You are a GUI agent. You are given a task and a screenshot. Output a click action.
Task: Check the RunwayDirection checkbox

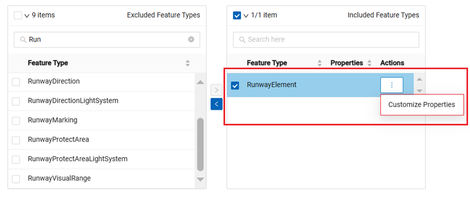coord(16,82)
